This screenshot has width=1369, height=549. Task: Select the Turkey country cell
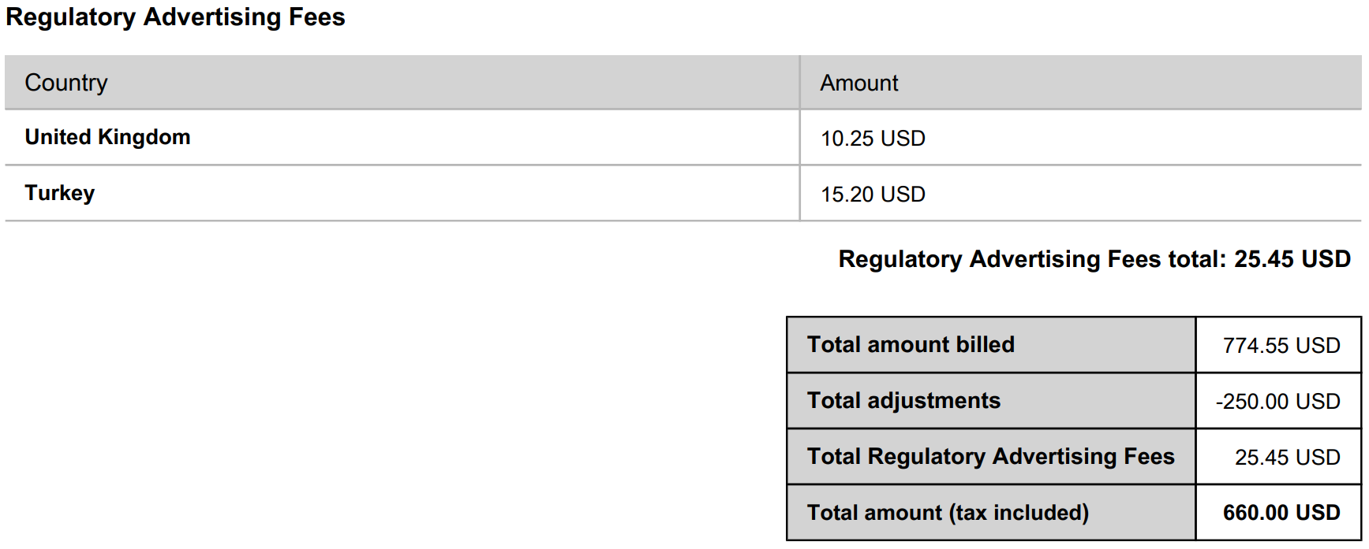60,193
